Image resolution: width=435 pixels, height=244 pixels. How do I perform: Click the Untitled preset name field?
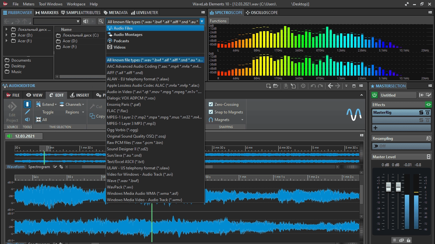tap(398, 95)
